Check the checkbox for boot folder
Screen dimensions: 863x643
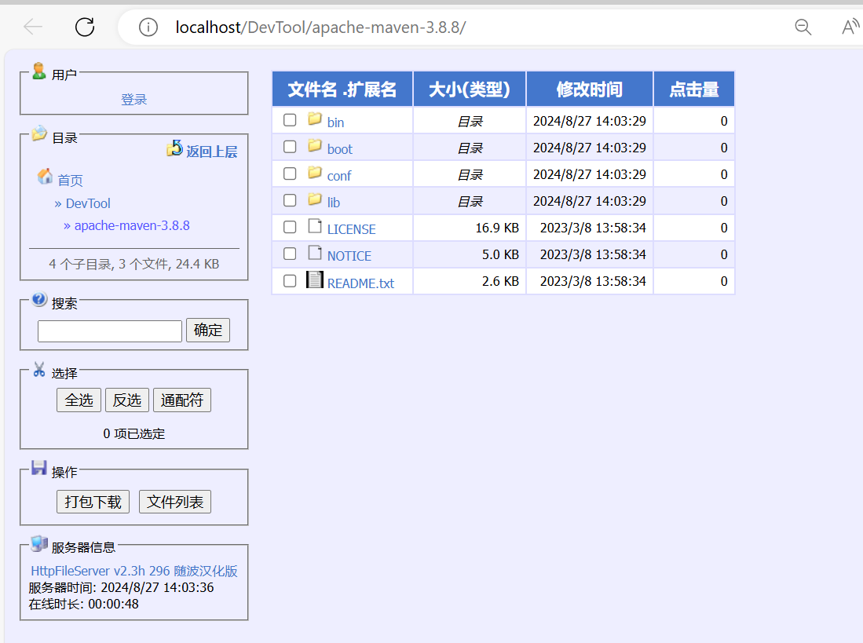click(x=290, y=147)
